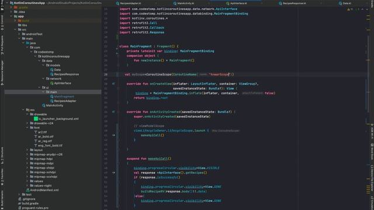This screenshot has height=210, width=374.
Task: Click the suspend call gutter icon at line 49
Action: [x=113, y=173]
